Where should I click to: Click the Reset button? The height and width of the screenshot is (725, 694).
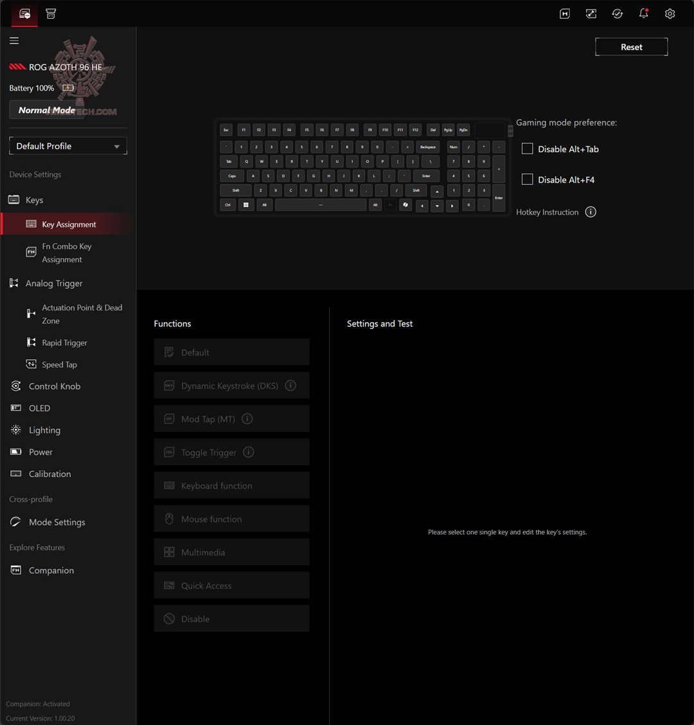point(631,47)
